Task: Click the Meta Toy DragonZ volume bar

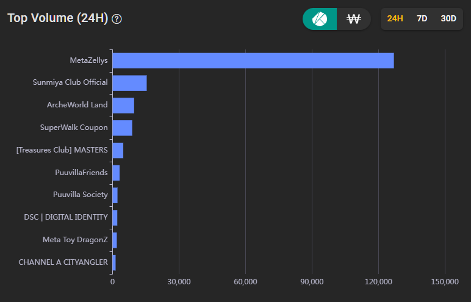Action: click(x=115, y=240)
